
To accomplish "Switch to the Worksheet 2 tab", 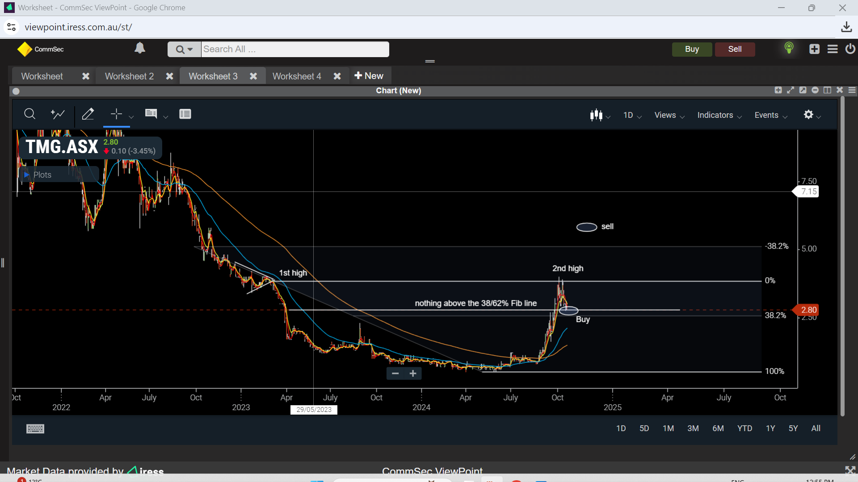I will [x=129, y=76].
